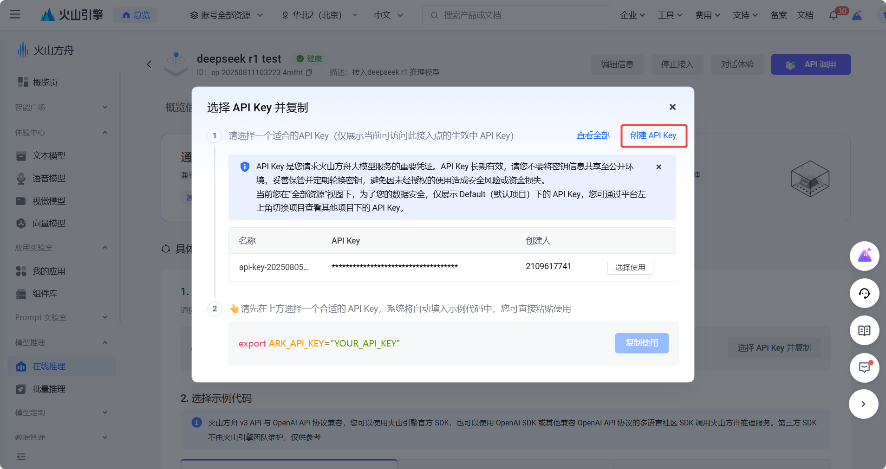The image size is (886, 469).
Task: Click the floating right-arrow collapse button
Action: [x=863, y=404]
